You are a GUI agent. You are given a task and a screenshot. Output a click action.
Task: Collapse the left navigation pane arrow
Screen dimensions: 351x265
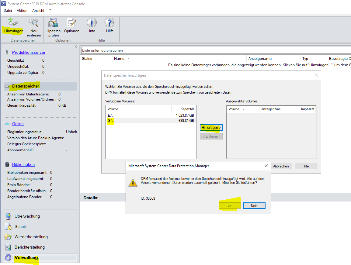point(76,47)
